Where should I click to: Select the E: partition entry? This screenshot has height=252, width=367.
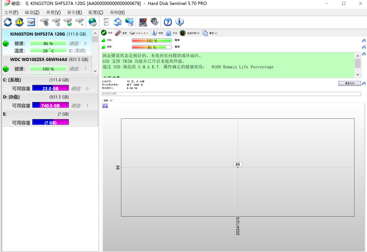click(50, 118)
